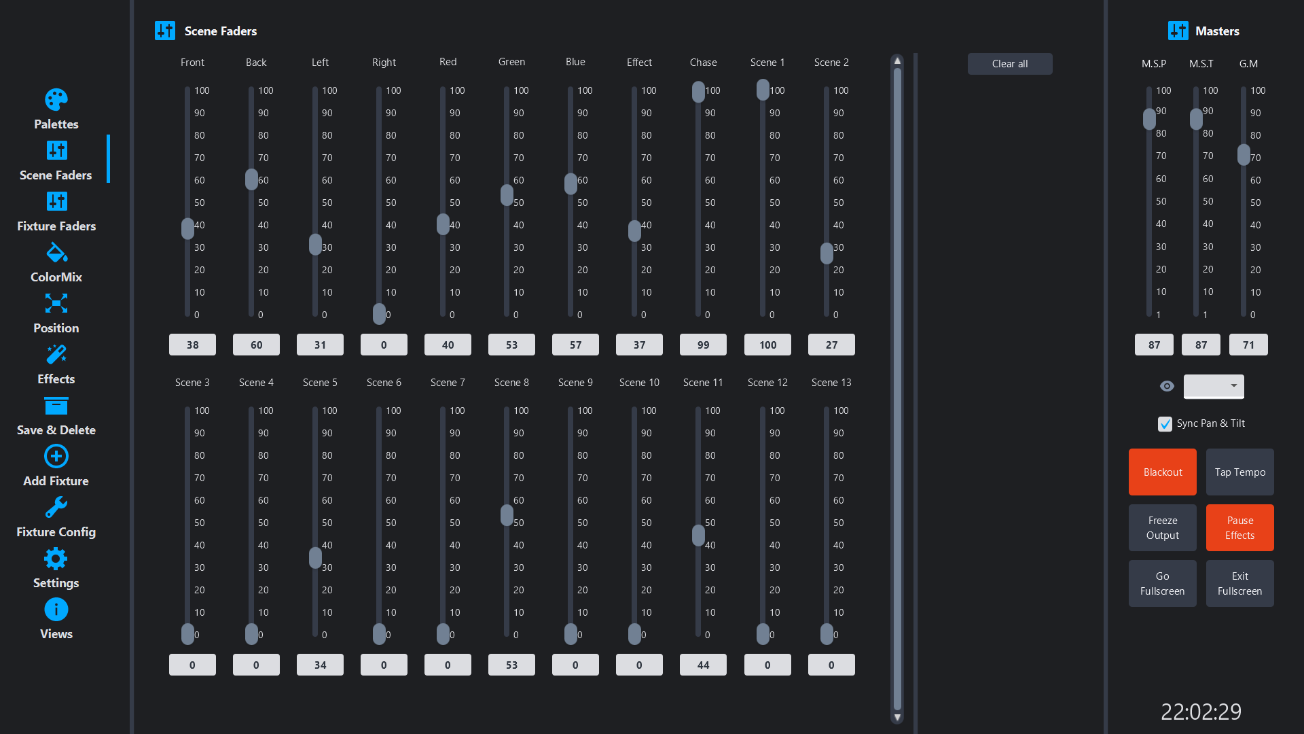
Task: Select Views from the sidebar
Action: 56,618
